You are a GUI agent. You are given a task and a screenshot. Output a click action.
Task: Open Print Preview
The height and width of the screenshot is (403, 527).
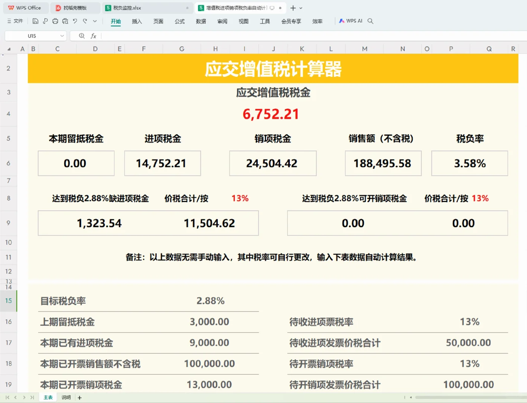(x=65, y=21)
